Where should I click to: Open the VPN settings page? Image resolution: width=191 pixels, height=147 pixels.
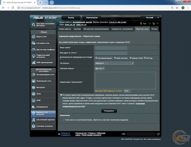tap(43, 100)
